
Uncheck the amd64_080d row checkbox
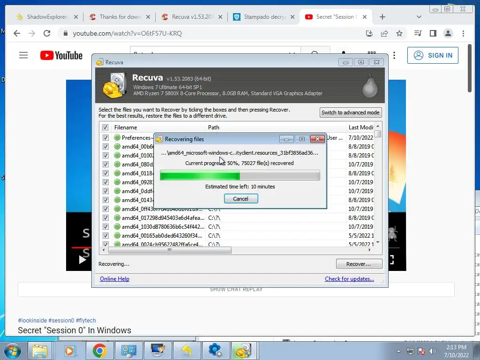[x=105, y=165]
